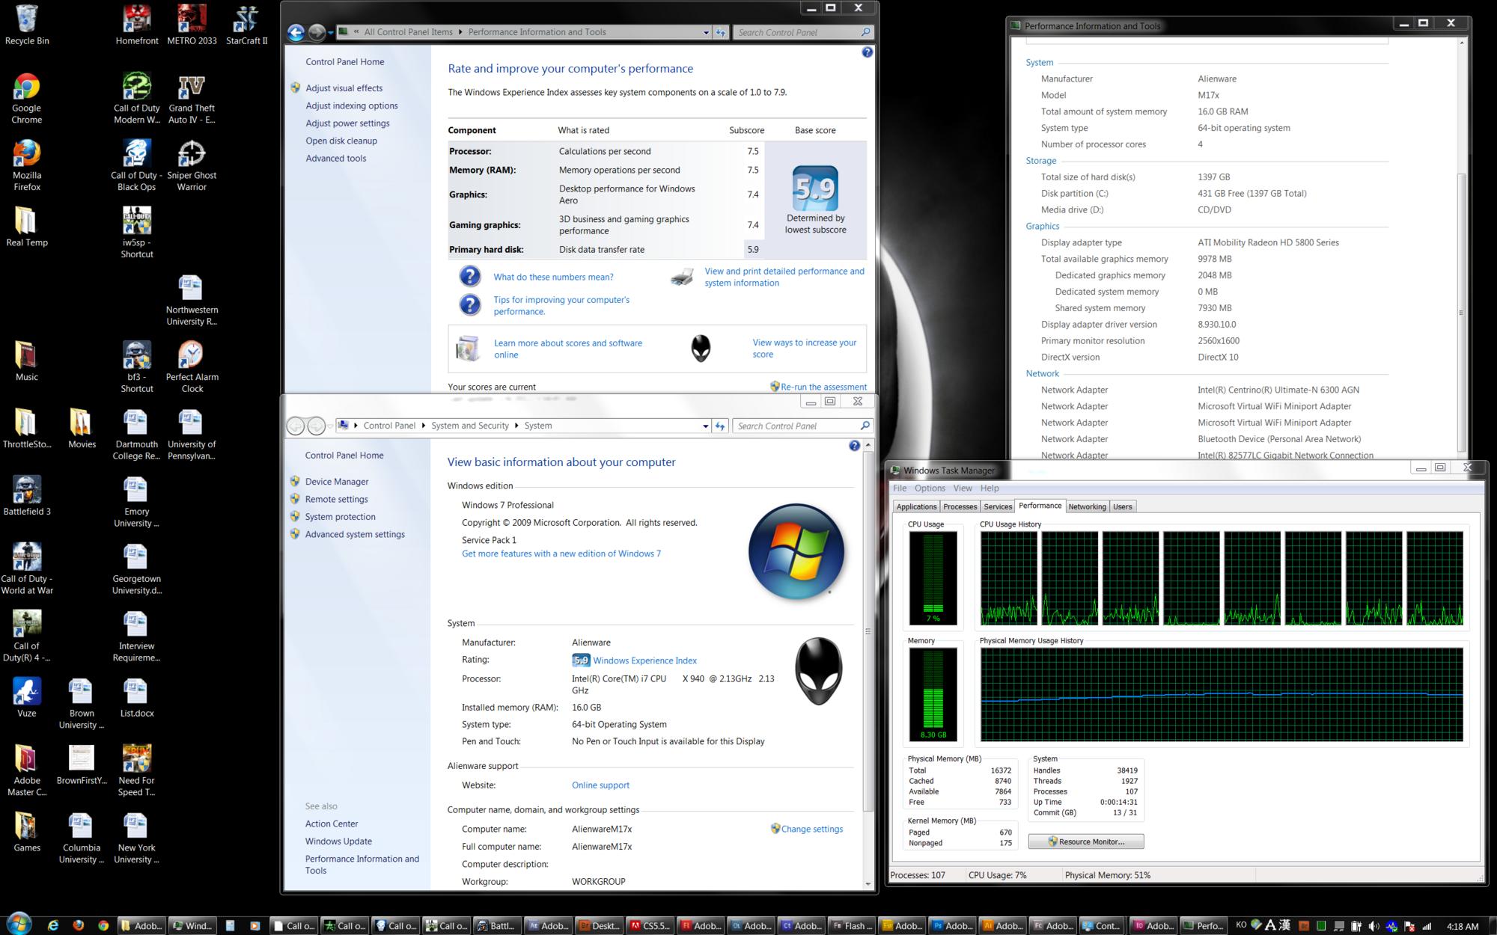
Task: Click Re-run the assessment link
Action: click(x=823, y=387)
